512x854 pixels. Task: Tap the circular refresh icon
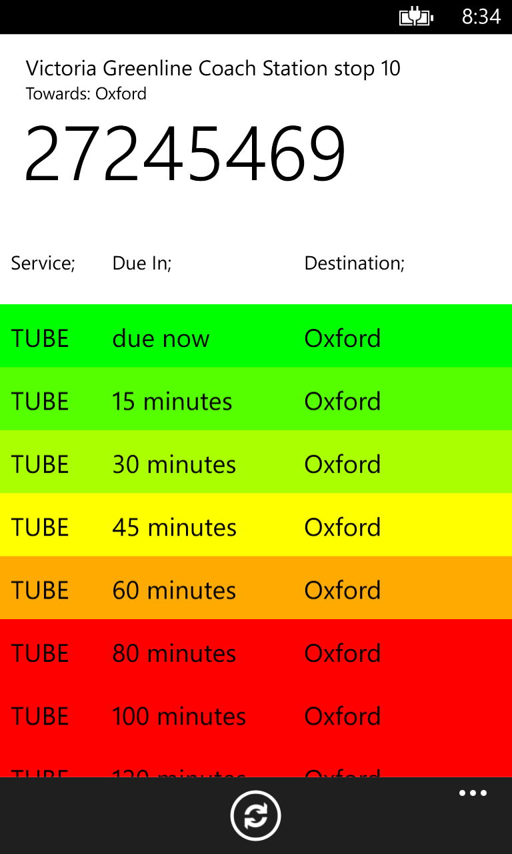(x=255, y=815)
